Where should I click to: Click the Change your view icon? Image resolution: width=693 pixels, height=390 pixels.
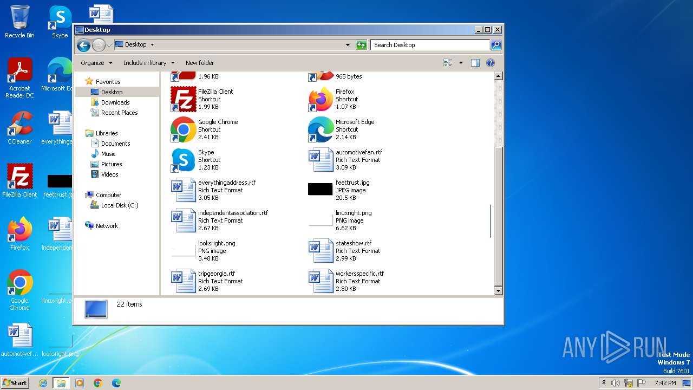pos(448,63)
